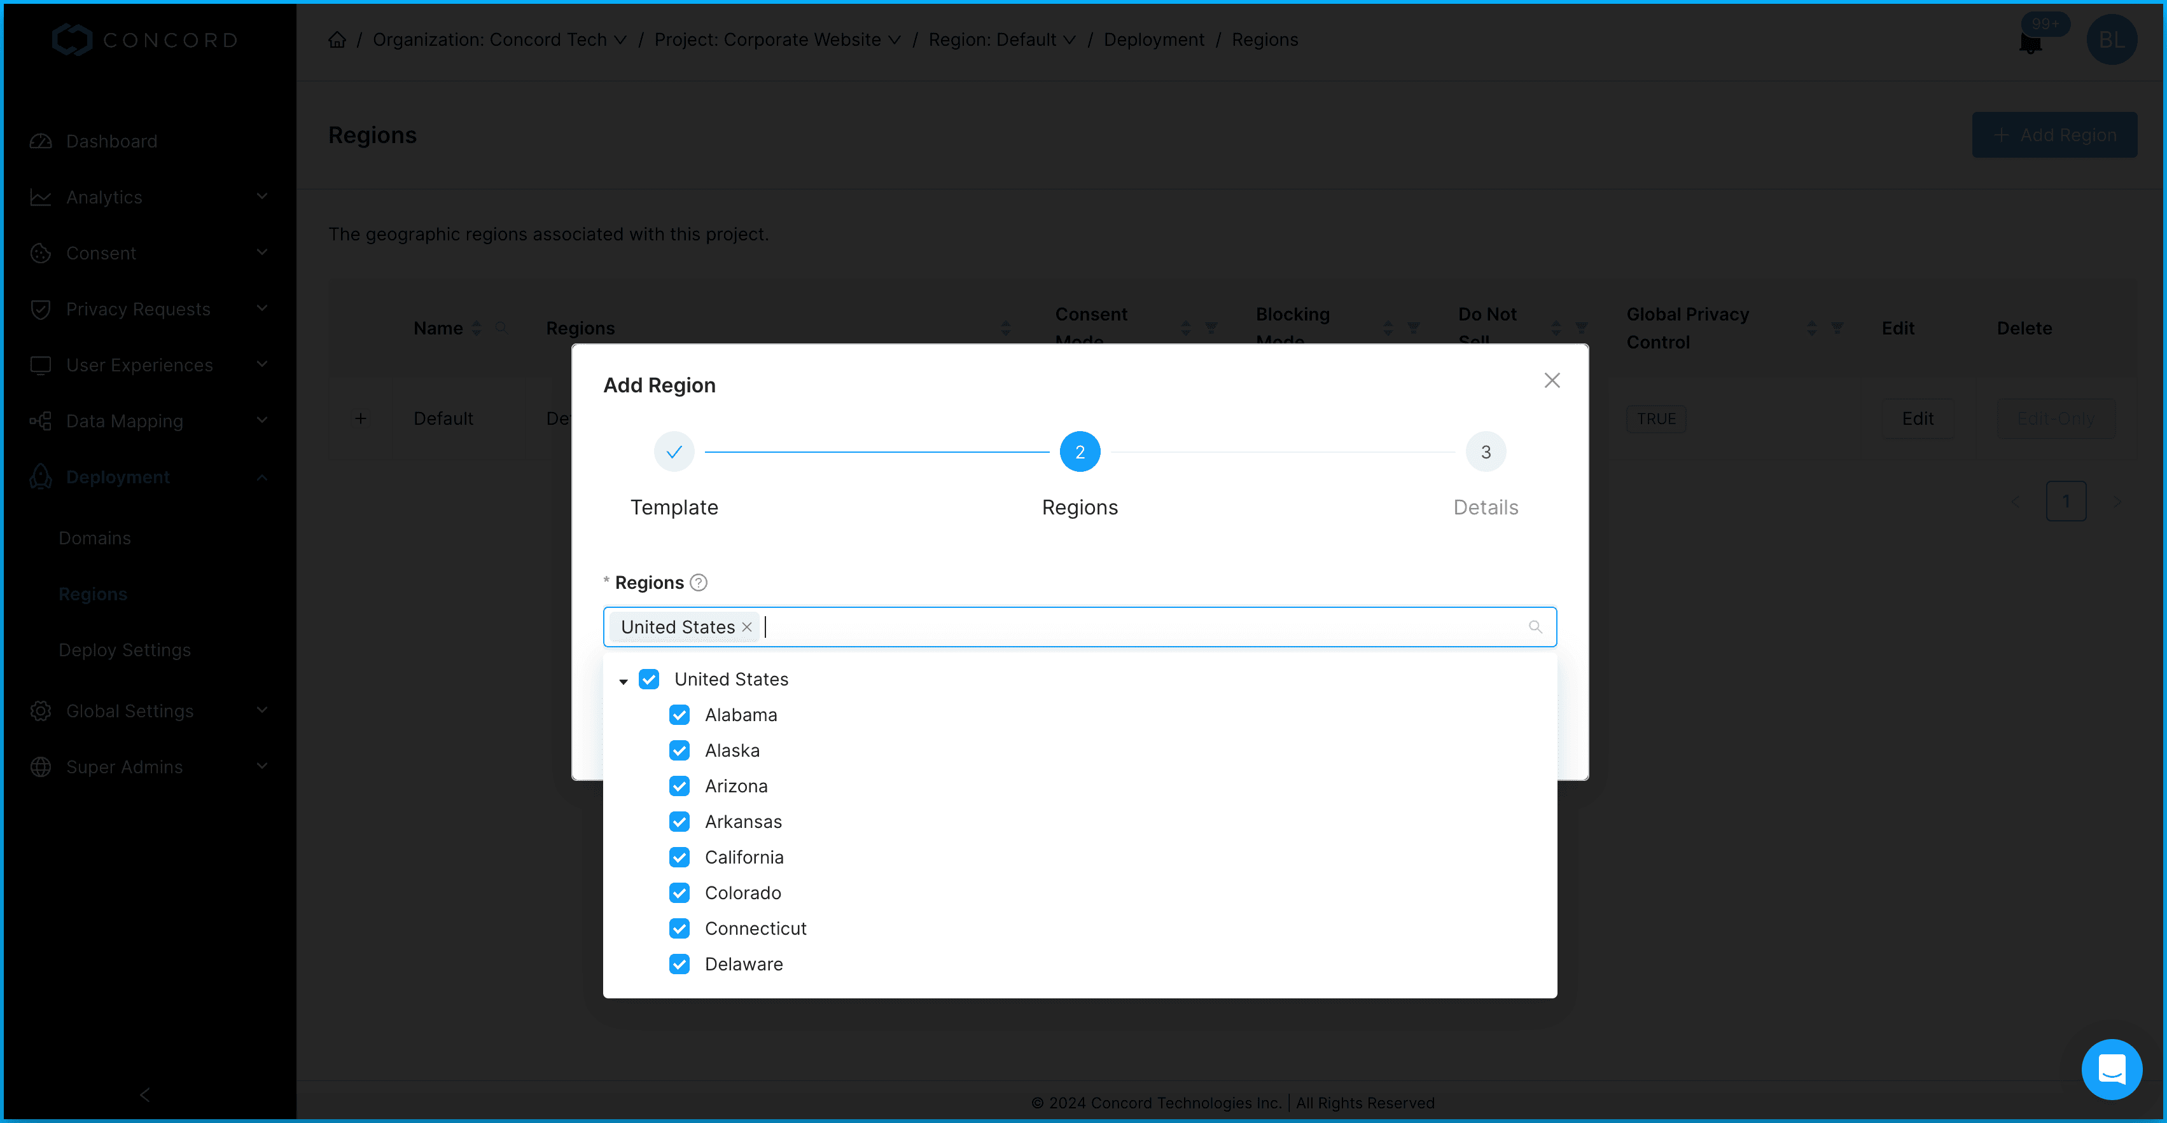Click step 3 Details circle
Image resolution: width=2167 pixels, height=1123 pixels.
coord(1486,452)
